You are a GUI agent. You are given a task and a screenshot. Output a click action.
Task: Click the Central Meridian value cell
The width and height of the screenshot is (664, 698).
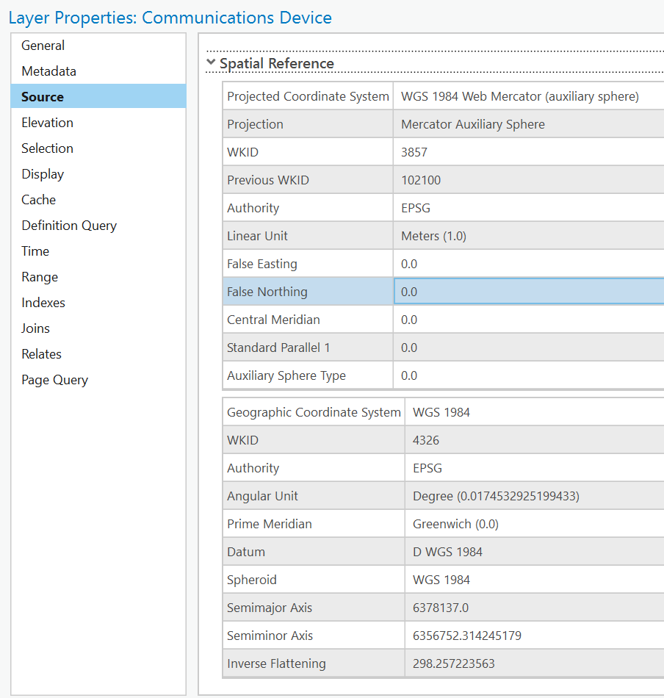[514, 319]
